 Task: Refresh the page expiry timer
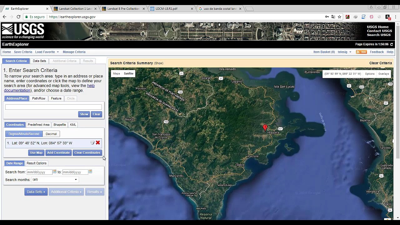392,44
